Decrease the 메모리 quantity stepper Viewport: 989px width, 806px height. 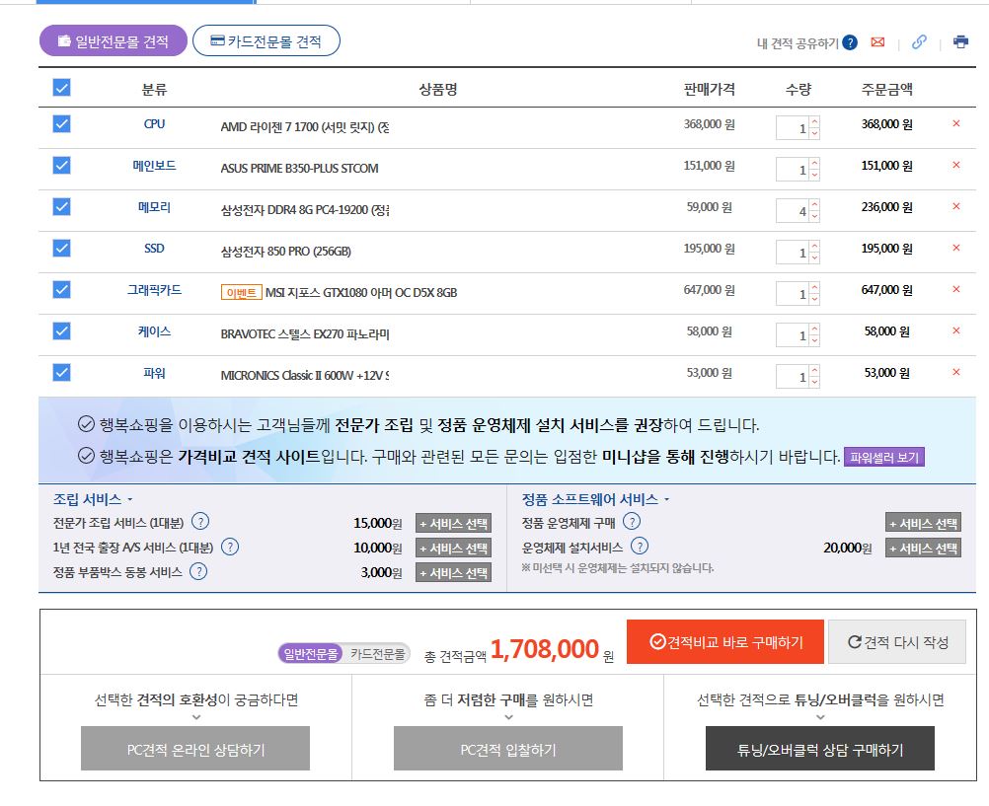815,216
